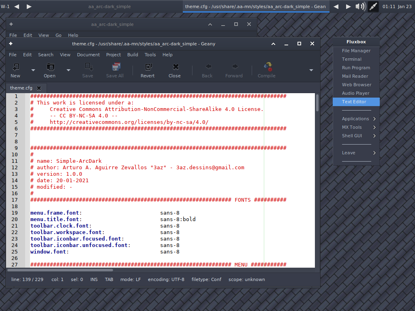Open the Geany Help menu
Screen dimensions: 415x311
167,55
